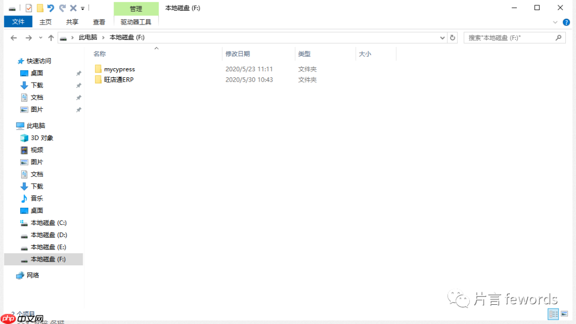The width and height of the screenshot is (576, 324).
Task: Open the 驱动器工具 ribbon tab
Action: (x=136, y=22)
